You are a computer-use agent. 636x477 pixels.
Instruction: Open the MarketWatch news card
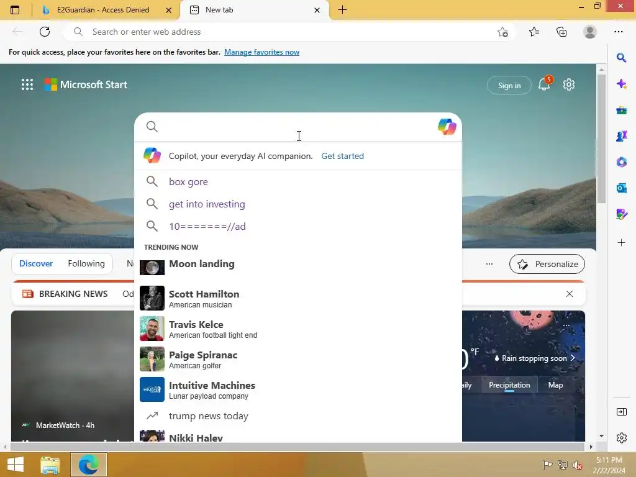tap(73, 376)
